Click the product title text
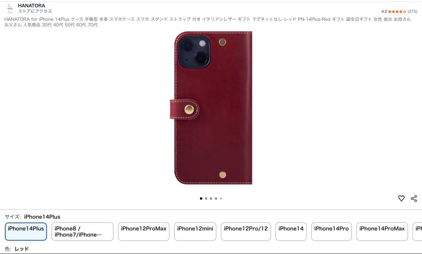Image resolution: width=422 pixels, height=254 pixels. click(207, 22)
